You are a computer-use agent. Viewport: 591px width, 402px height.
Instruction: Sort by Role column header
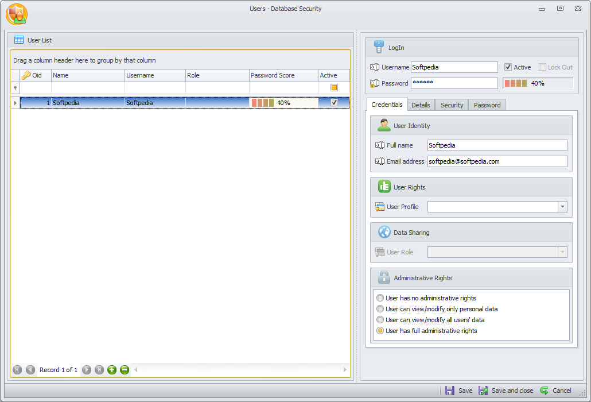click(x=217, y=75)
